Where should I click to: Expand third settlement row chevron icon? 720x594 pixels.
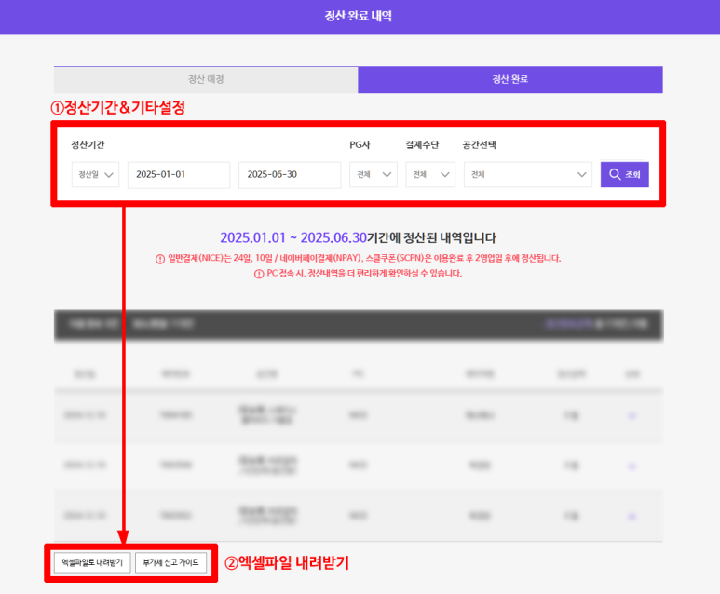coord(632,514)
